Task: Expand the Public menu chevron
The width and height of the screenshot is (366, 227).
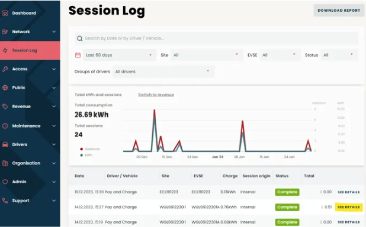Action: click(54, 87)
